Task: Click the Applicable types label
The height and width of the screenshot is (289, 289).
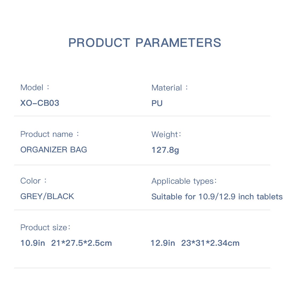Action: (x=182, y=181)
